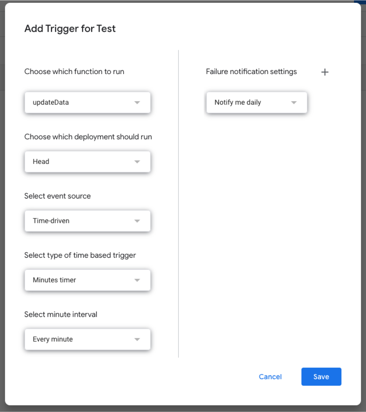Save the new trigger for Test

point(321,376)
